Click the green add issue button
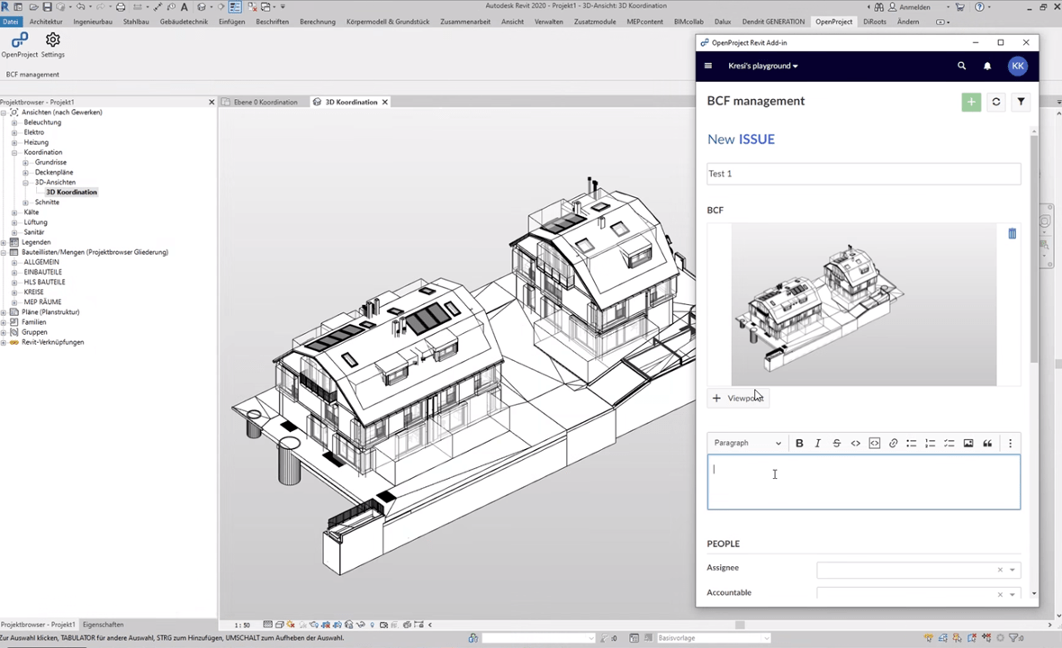 coord(970,102)
